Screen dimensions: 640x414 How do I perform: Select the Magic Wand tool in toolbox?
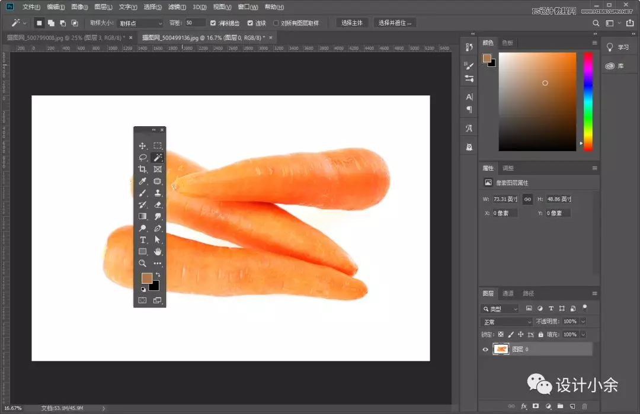tap(158, 158)
